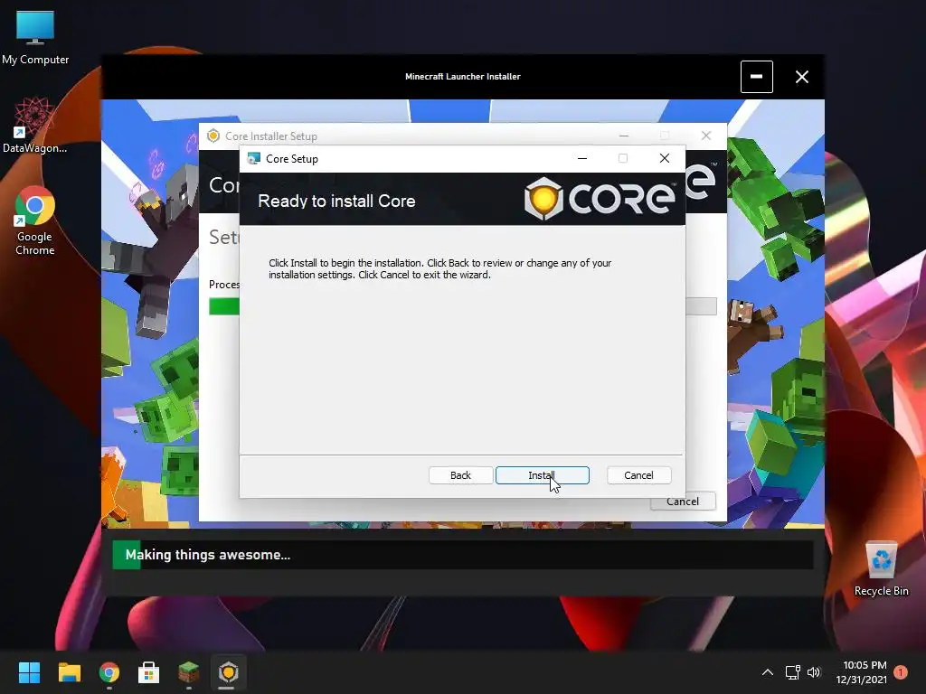Open File Explorer from the taskbar
Viewport: 926px width, 694px height.
tap(69, 672)
